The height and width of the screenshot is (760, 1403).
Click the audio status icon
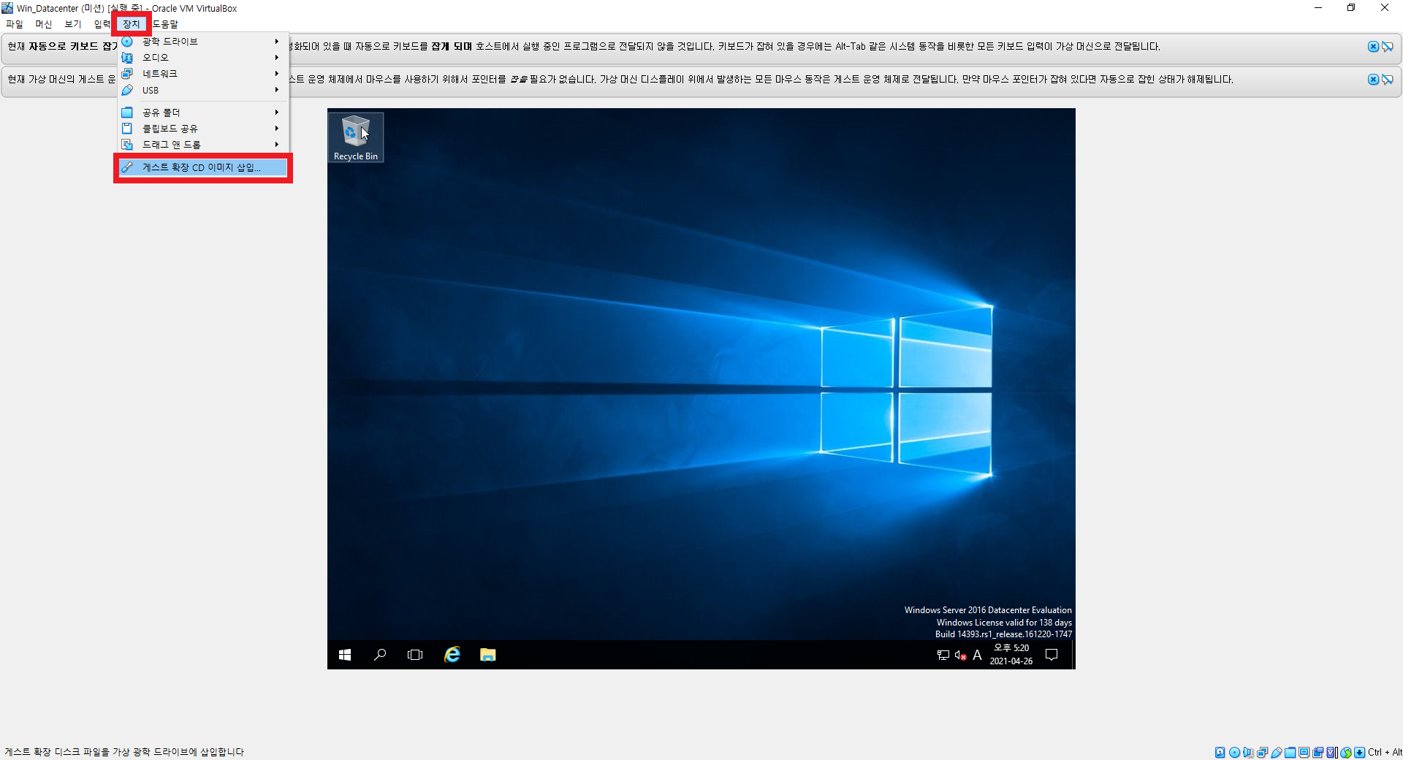(1248, 752)
